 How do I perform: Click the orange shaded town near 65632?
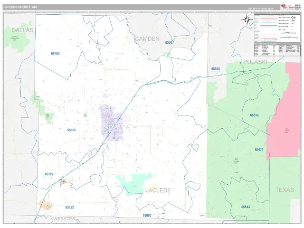coord(45,205)
